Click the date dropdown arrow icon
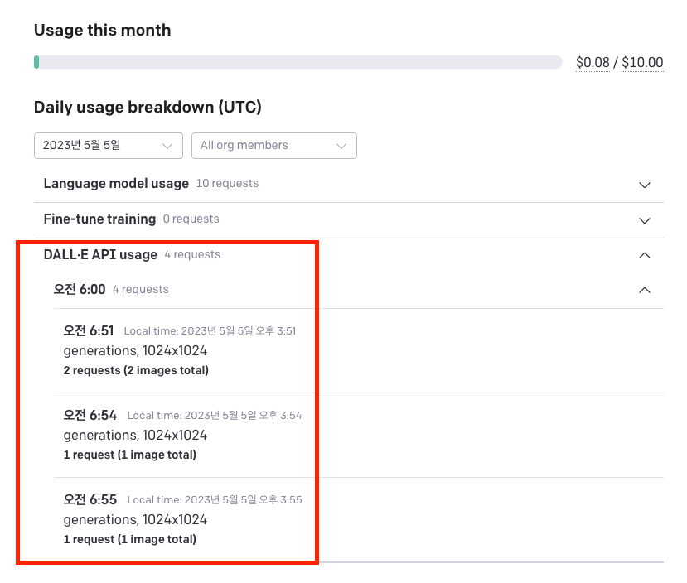 (167, 146)
